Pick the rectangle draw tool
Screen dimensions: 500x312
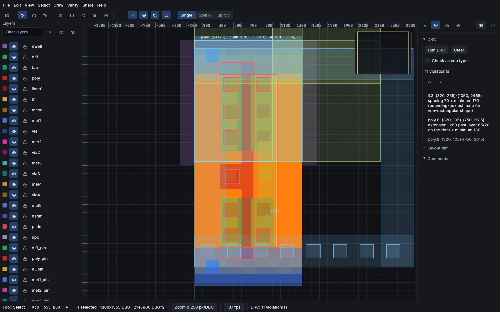click(72, 15)
